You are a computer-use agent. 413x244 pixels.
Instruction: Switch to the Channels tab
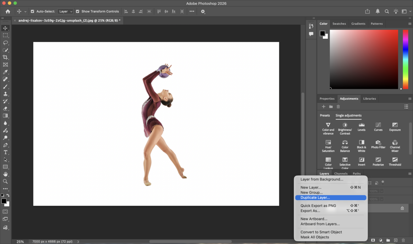(341, 173)
